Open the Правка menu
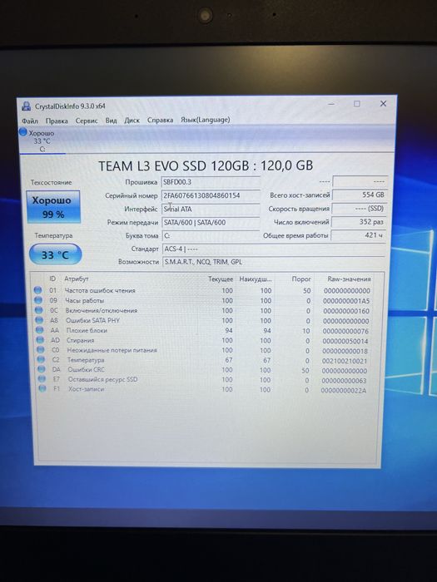This screenshot has width=437, height=582. coord(57,121)
